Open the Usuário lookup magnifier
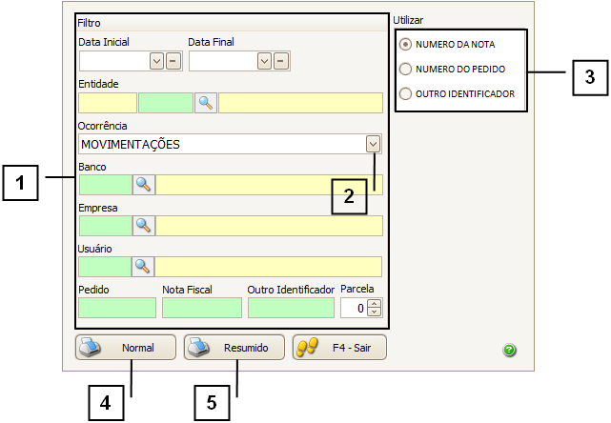This screenshot has height=423, width=611. [143, 267]
